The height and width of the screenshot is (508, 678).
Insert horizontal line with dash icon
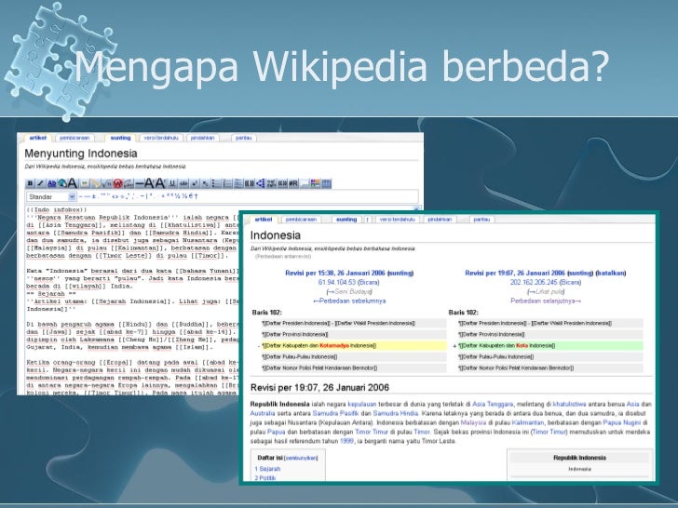(140, 183)
